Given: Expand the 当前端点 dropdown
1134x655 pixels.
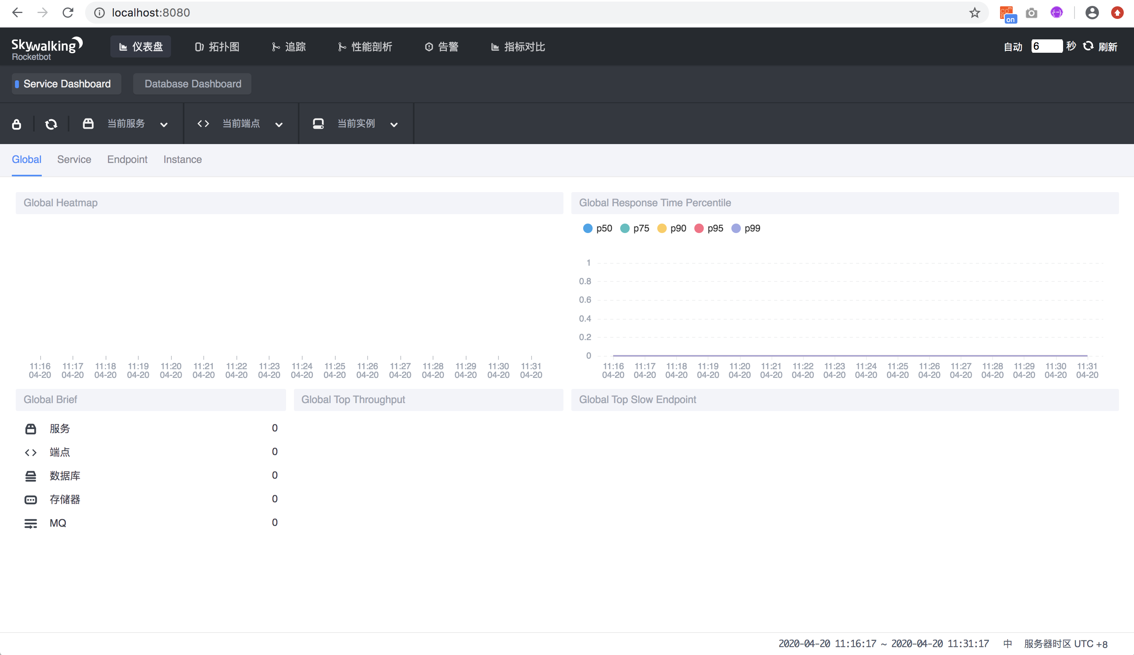Looking at the screenshot, I should (241, 124).
